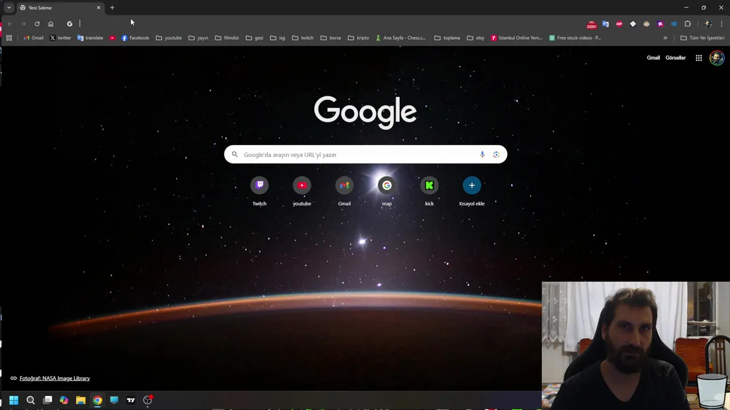Close the Yeni Sekme tab
The height and width of the screenshot is (410, 730).
pos(99,8)
